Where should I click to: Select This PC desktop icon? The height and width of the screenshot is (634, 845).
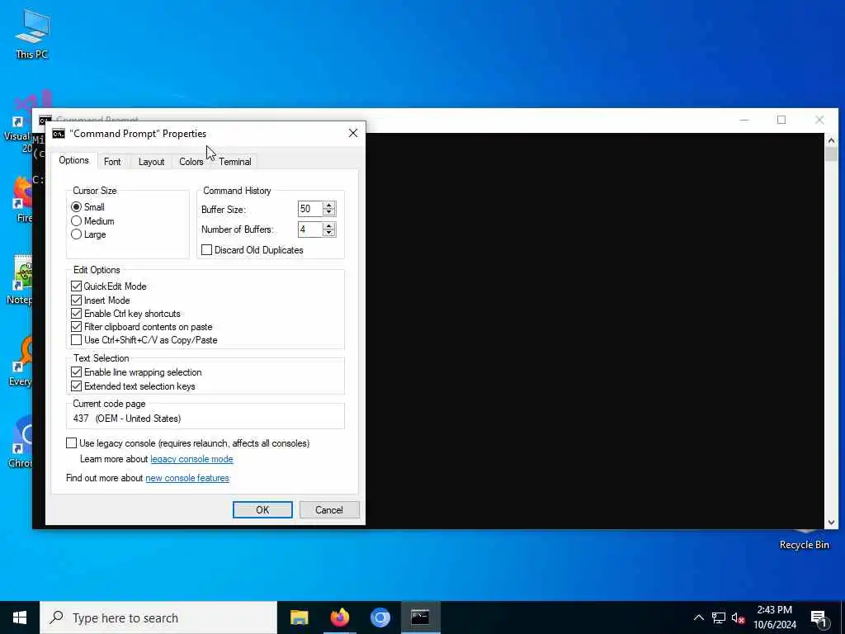pyautogui.click(x=32, y=34)
